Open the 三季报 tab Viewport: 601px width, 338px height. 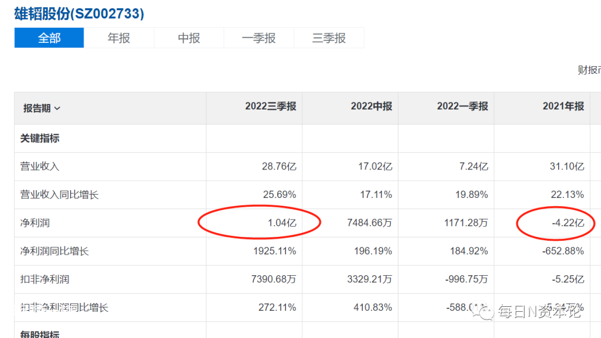(x=329, y=38)
